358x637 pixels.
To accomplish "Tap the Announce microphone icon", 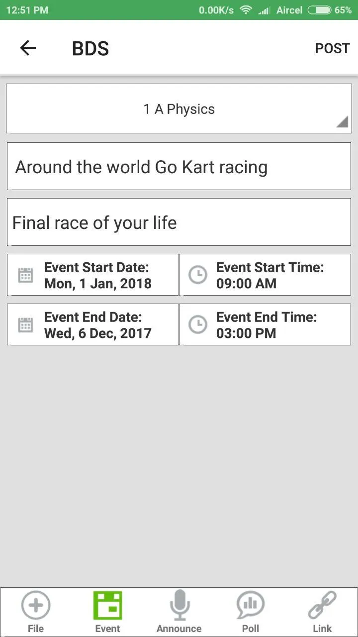I will click(x=179, y=605).
